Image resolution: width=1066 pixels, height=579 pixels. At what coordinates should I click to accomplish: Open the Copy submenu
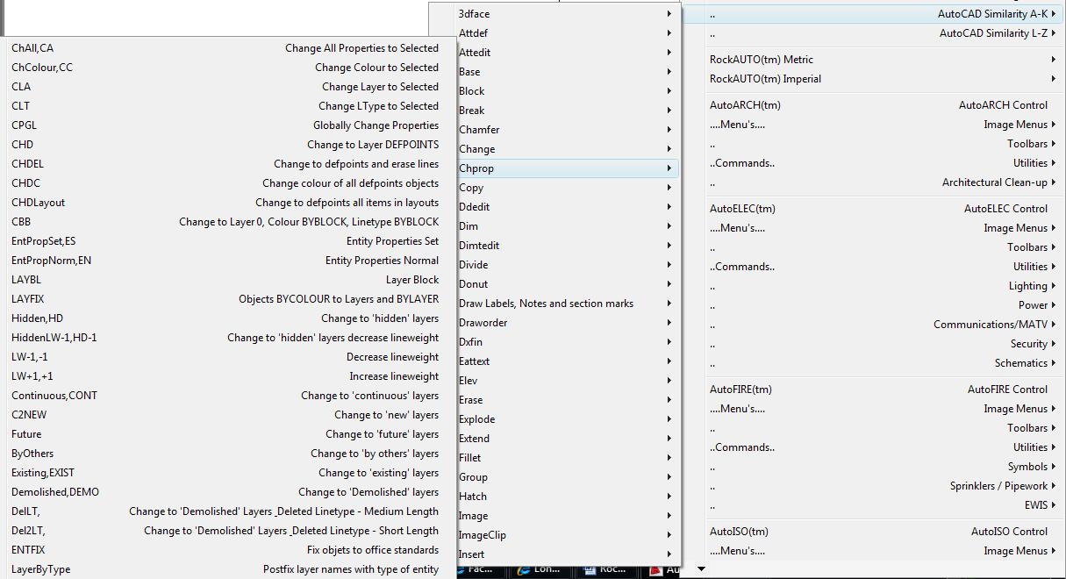point(567,188)
